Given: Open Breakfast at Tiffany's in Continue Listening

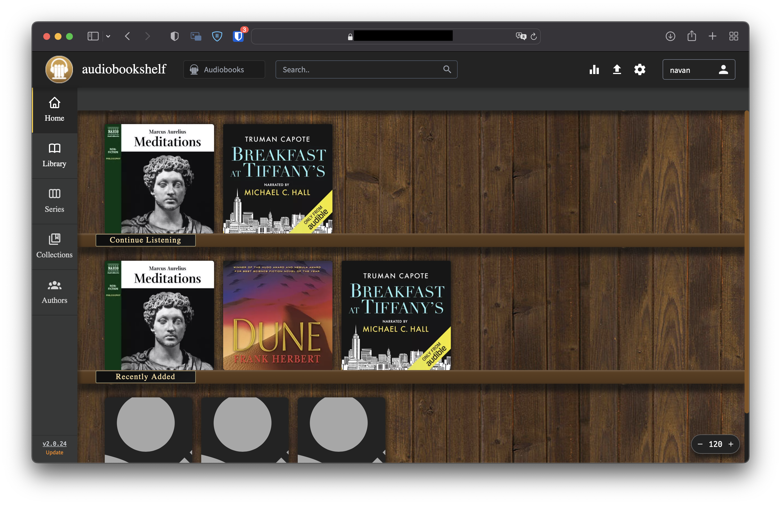Looking at the screenshot, I should [x=278, y=179].
